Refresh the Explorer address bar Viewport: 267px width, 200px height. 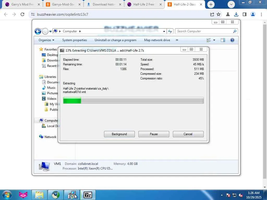(170, 31)
